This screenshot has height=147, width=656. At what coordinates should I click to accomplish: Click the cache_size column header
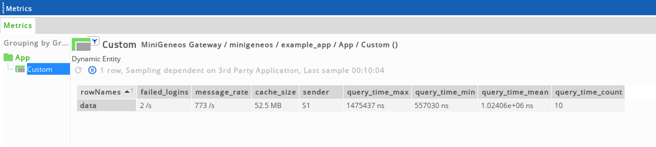pyautogui.click(x=275, y=92)
